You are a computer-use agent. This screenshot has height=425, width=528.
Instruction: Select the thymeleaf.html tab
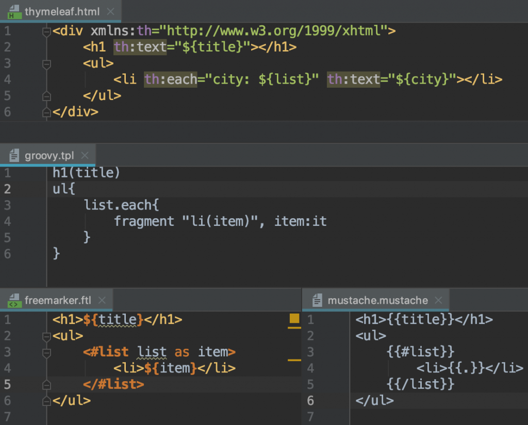(61, 12)
